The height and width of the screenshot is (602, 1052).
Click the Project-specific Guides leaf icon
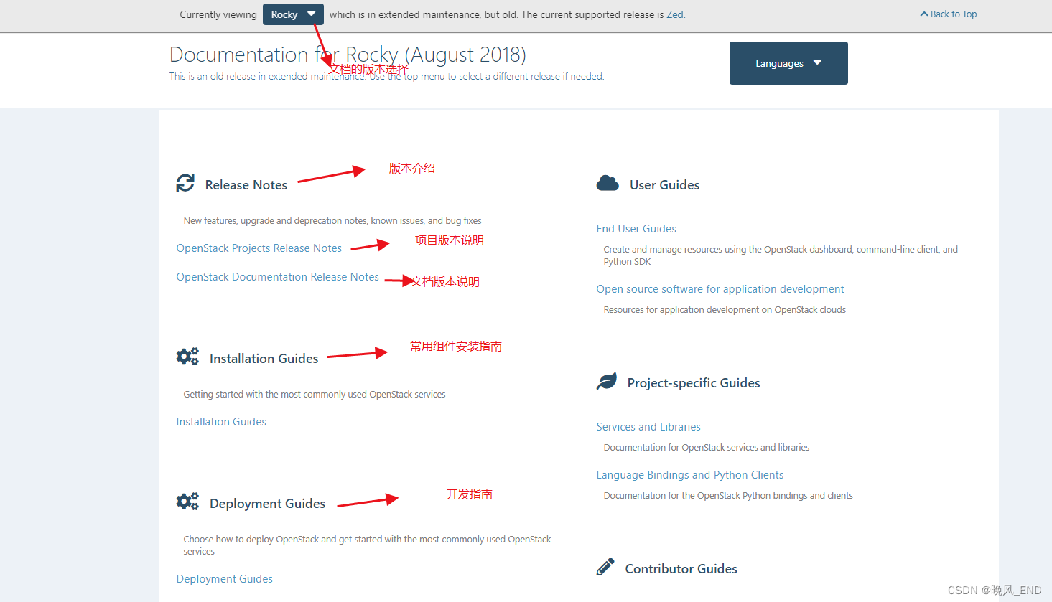tap(607, 381)
